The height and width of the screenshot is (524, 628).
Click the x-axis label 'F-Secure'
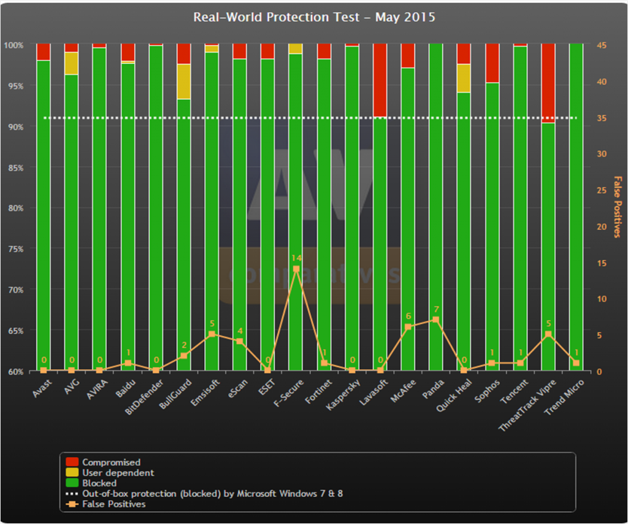coord(289,393)
